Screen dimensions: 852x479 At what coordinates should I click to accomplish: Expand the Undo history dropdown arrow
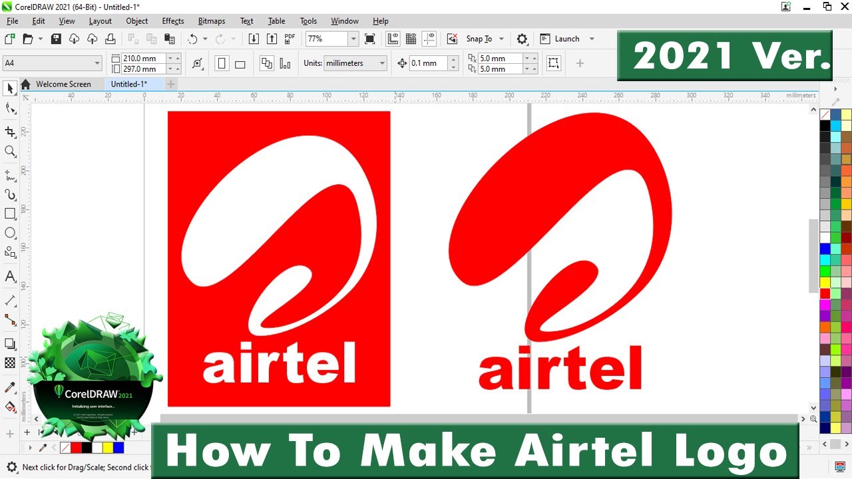point(205,39)
